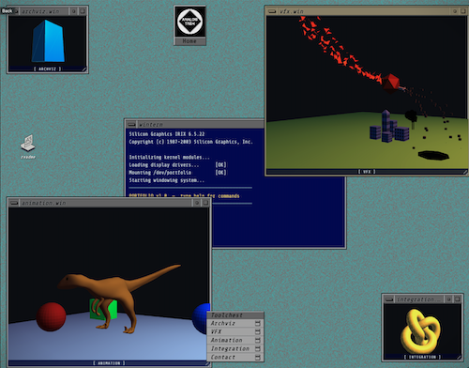
Task: Click the red meteor in the vfx.win scene
Action: click(x=390, y=84)
